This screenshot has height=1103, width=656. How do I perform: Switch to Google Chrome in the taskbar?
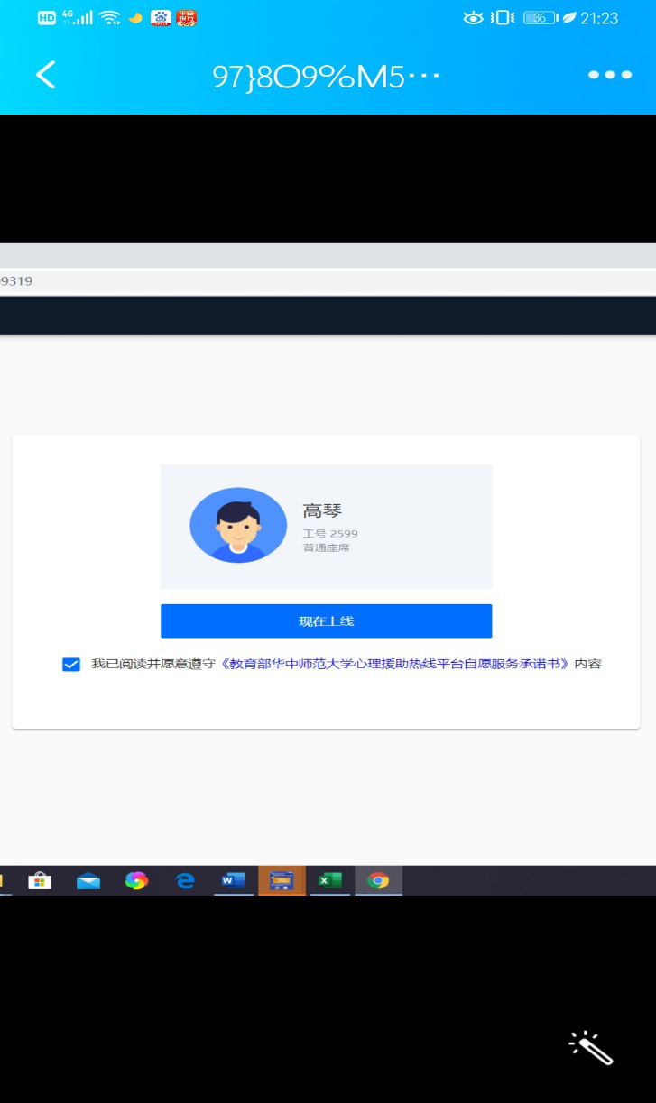pos(378,880)
